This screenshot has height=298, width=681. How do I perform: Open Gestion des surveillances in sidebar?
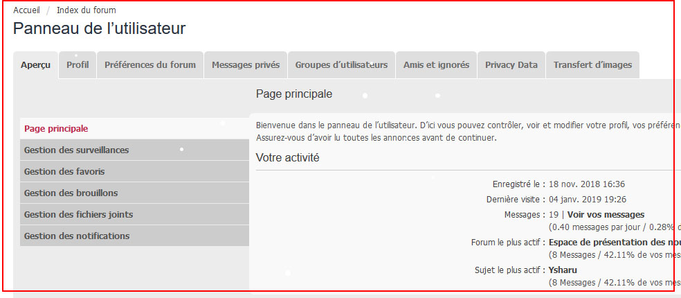pos(76,150)
